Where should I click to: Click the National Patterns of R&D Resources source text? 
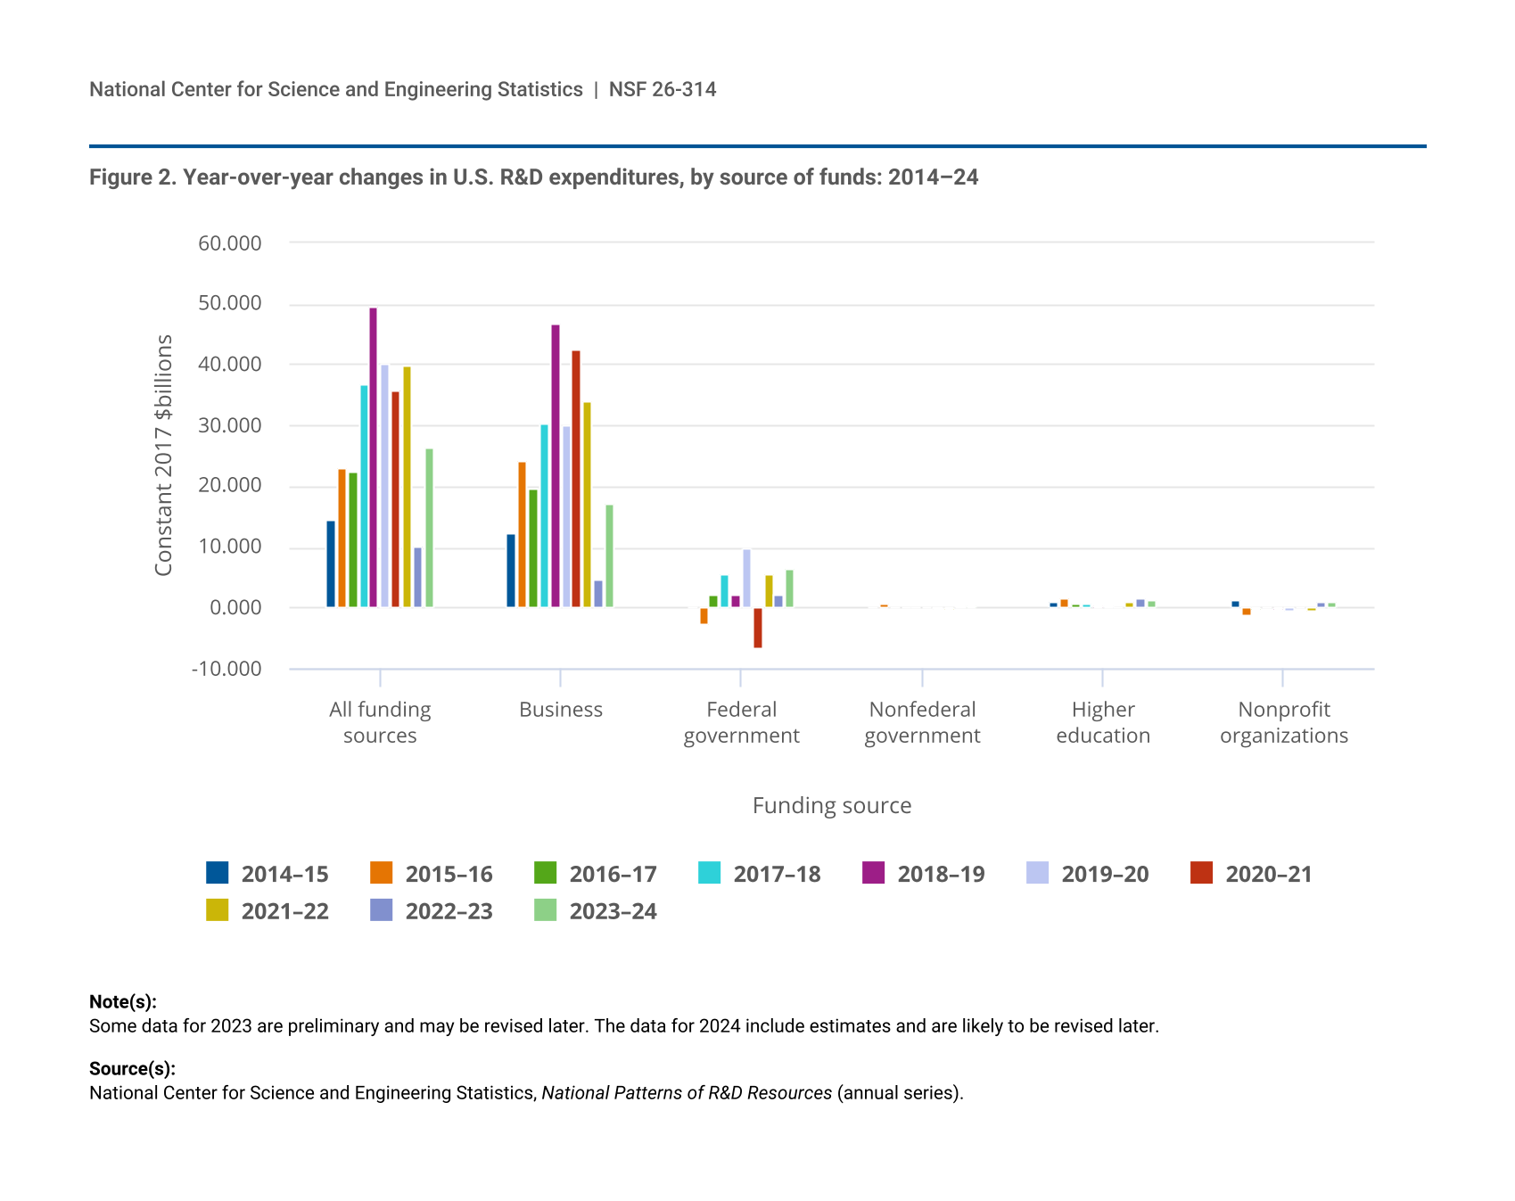pos(687,1093)
